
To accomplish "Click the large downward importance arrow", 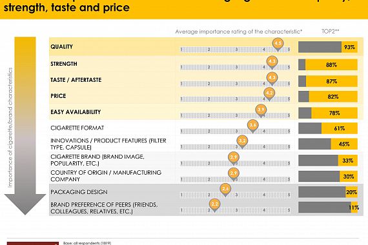I will click(x=25, y=126).
